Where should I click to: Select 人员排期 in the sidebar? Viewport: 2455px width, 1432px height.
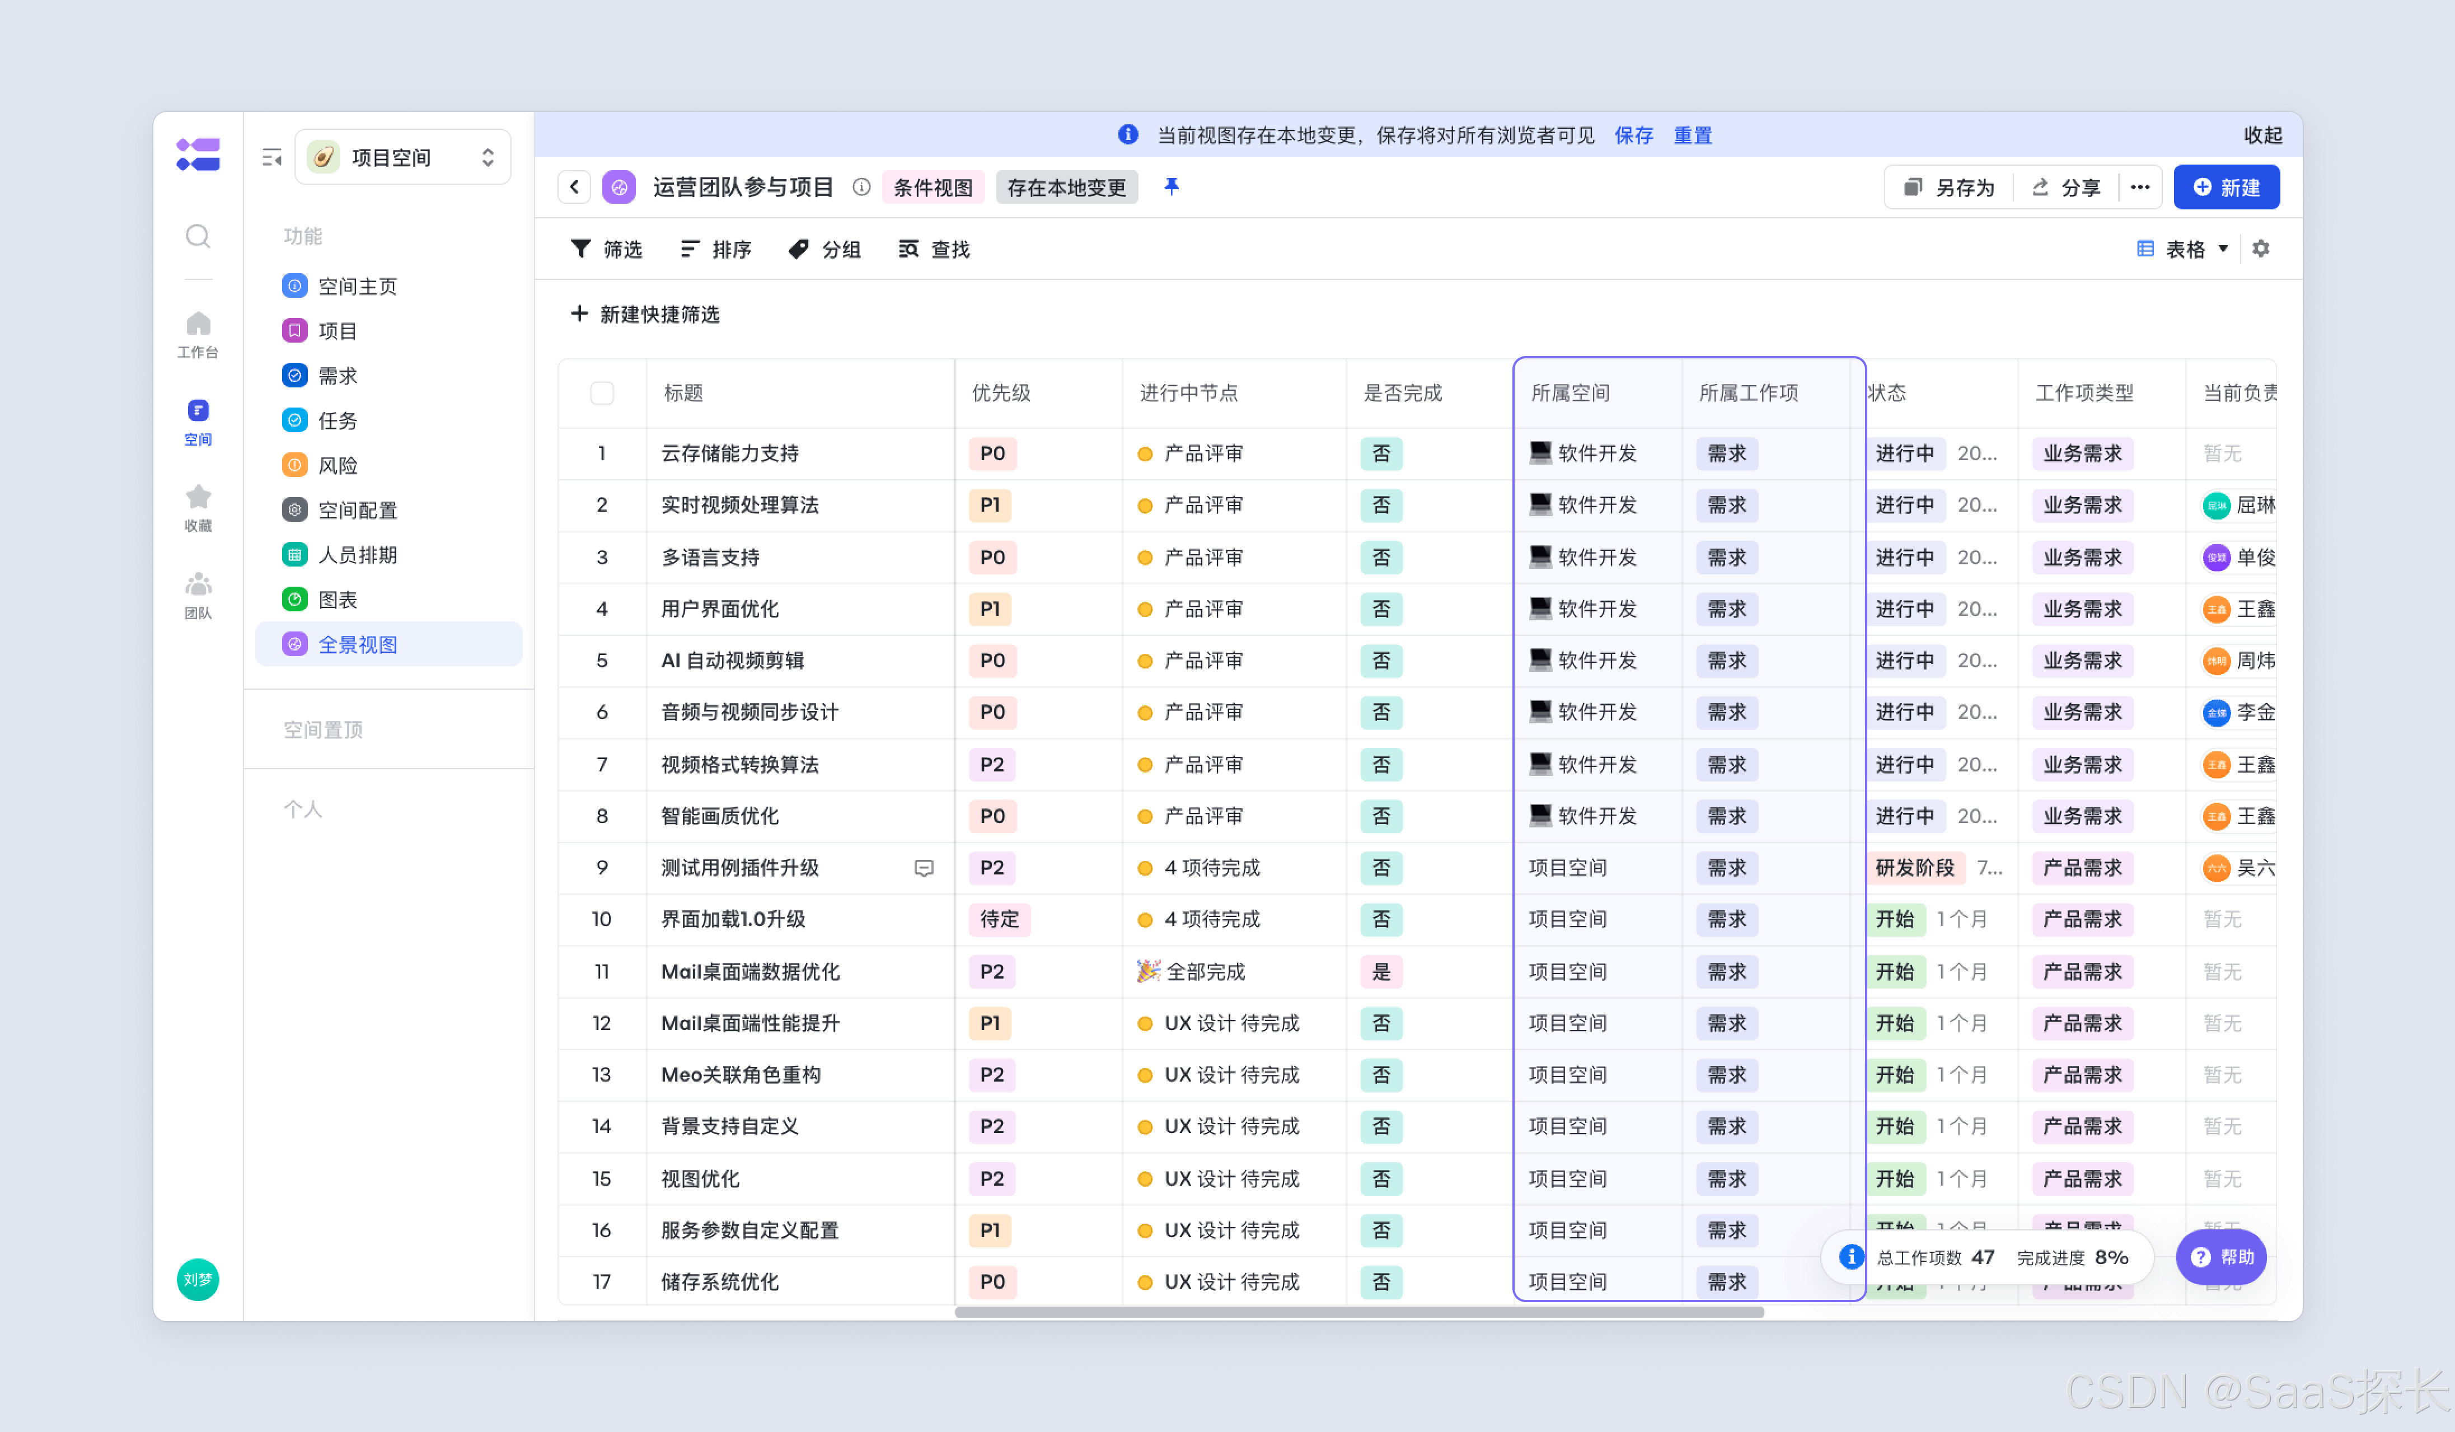coord(357,554)
